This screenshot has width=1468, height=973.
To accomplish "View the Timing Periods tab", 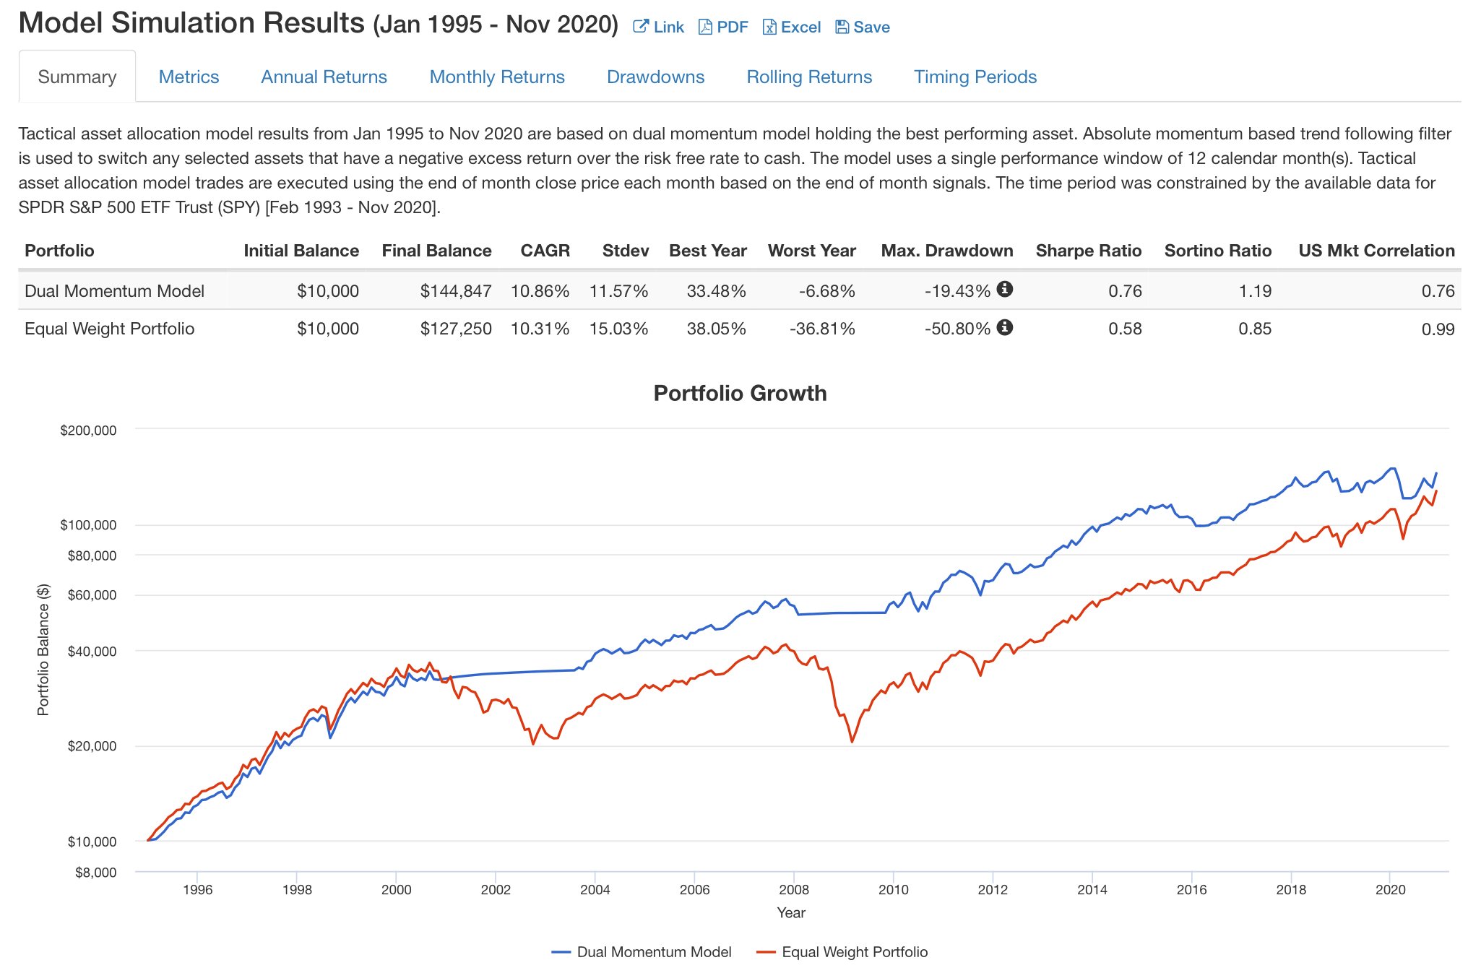I will 975,77.
